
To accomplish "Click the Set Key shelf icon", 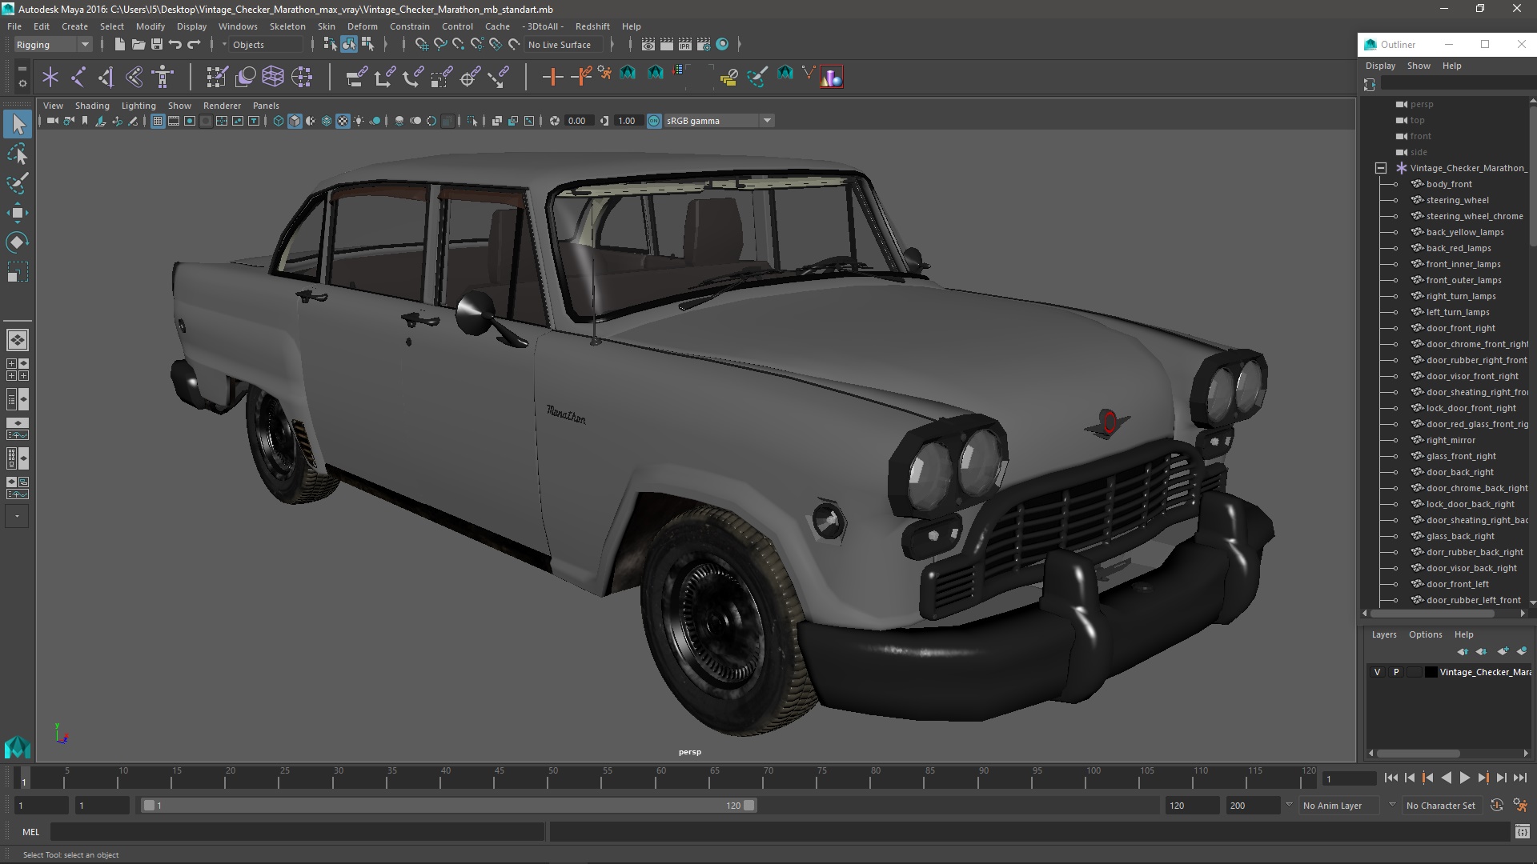I will pyautogui.click(x=552, y=77).
